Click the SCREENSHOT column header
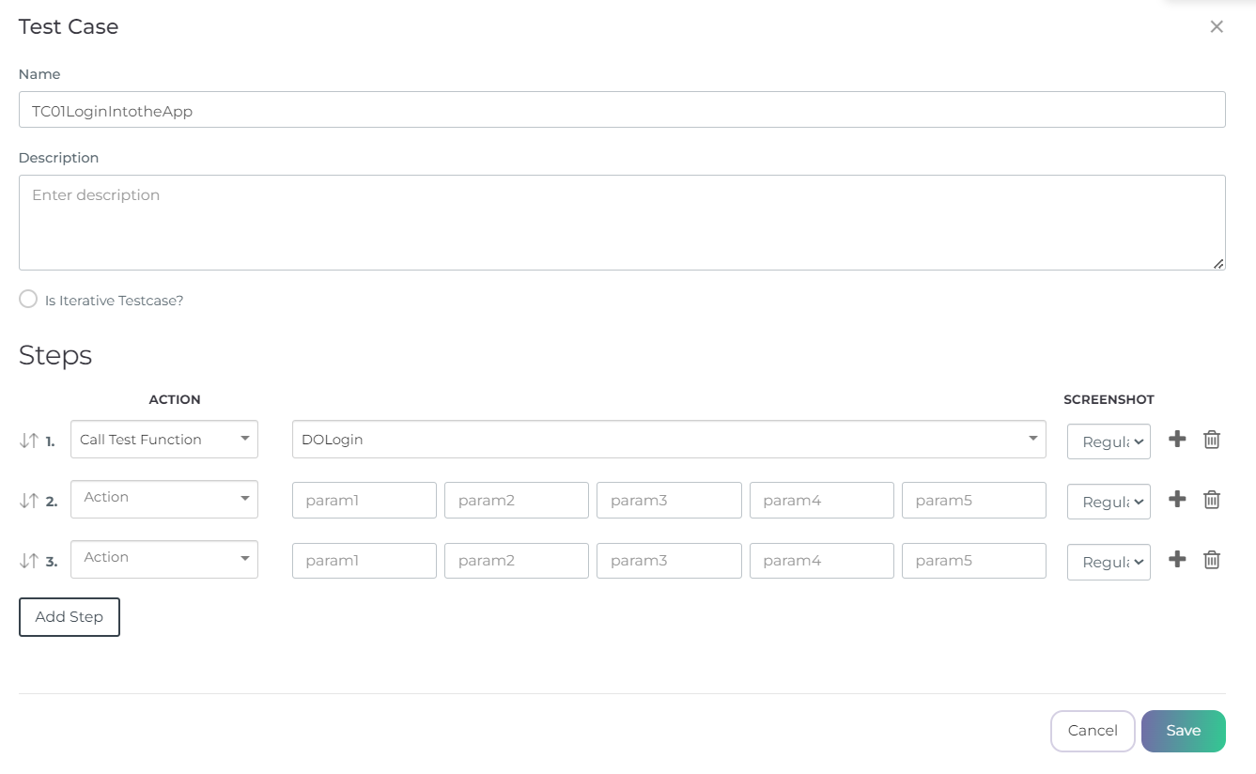The height and width of the screenshot is (774, 1256). click(x=1109, y=399)
